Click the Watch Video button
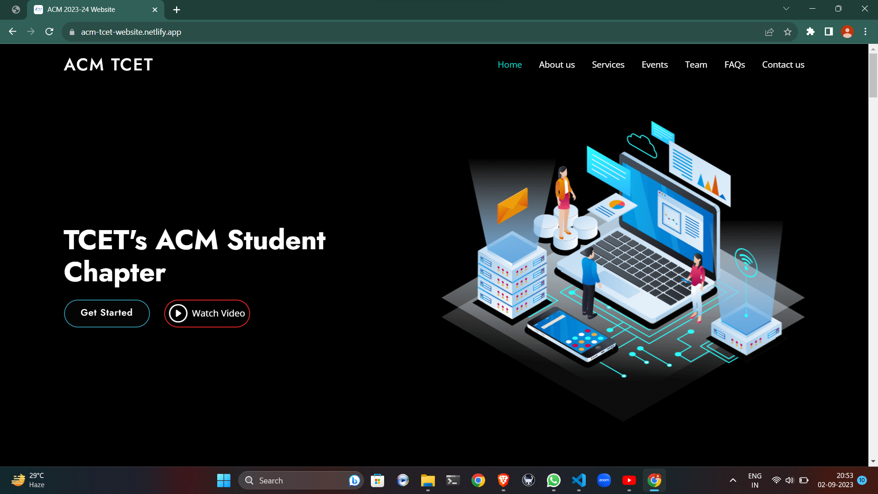The height and width of the screenshot is (494, 878). coord(207,313)
